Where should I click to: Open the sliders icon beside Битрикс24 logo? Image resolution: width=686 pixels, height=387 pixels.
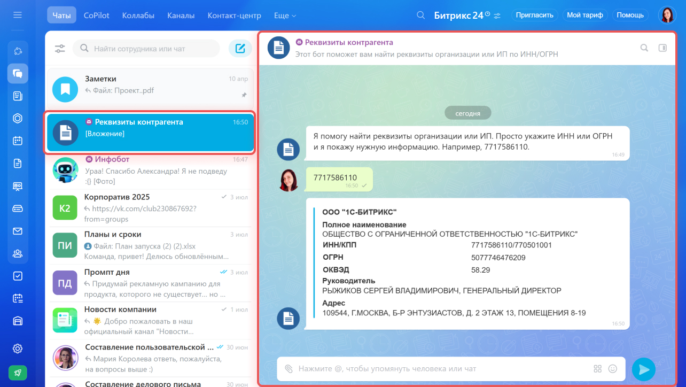tap(497, 16)
